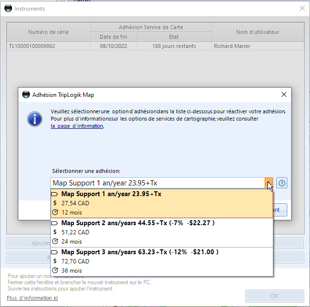Click the 12 mois duration text
Viewport: 310px width, 307px height.
71,213
